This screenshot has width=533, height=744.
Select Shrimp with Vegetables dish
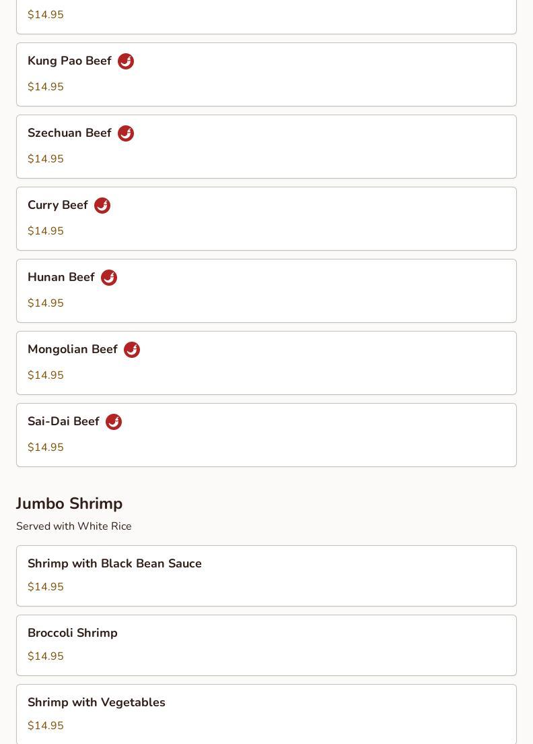(96, 702)
